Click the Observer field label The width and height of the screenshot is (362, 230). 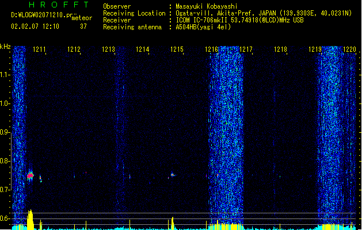pyautogui.click(x=117, y=6)
